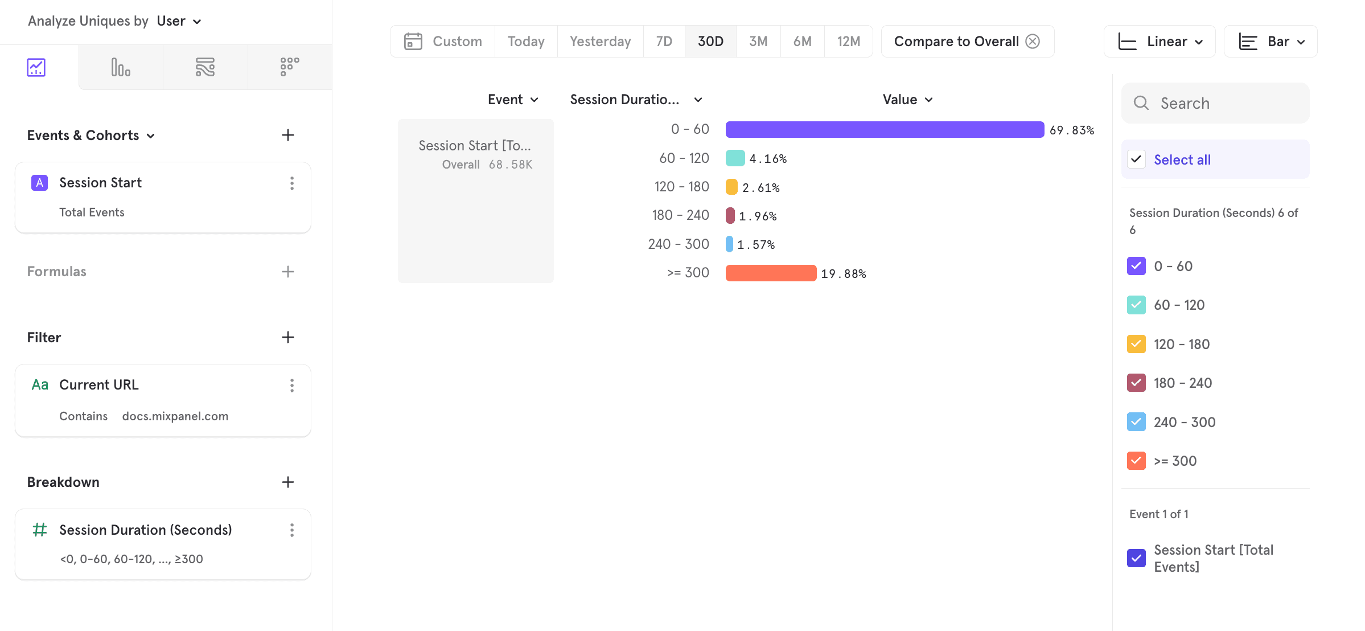Switch to the Retention report icon
Image resolution: width=1365 pixels, height=631 pixels.
pyautogui.click(x=289, y=67)
